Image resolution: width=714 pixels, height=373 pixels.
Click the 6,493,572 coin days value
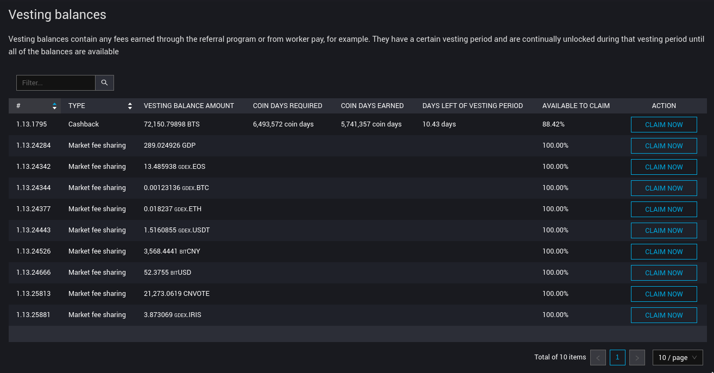283,124
